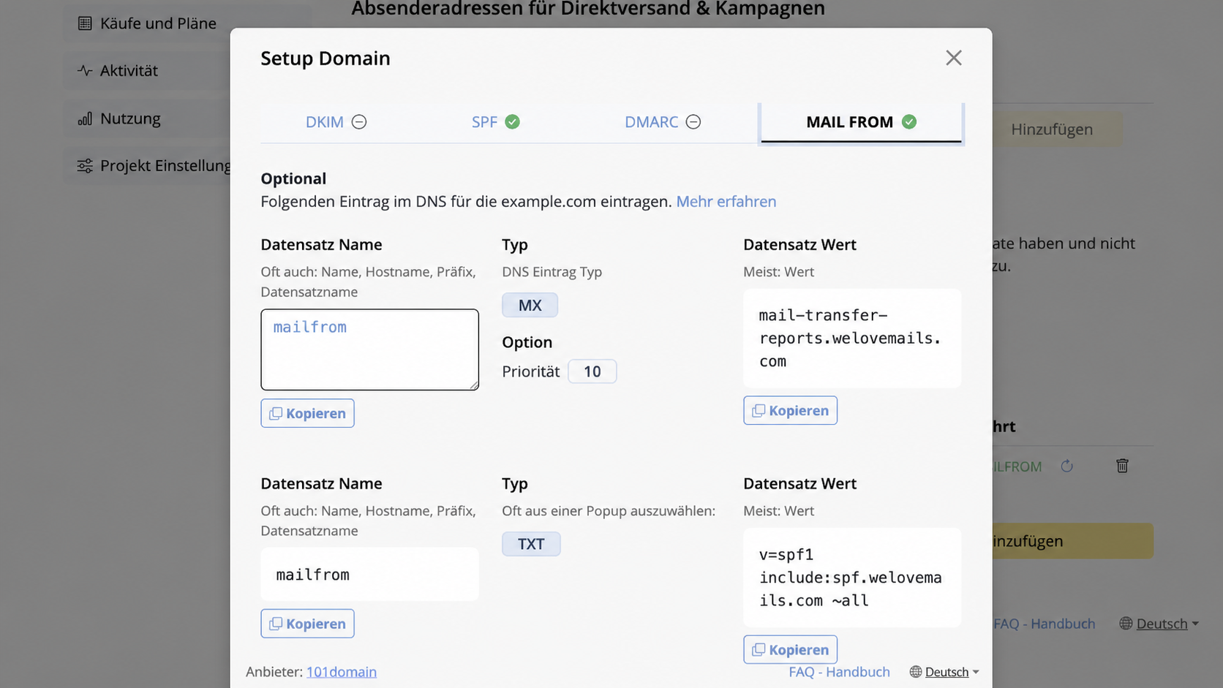Click the MX type badge
The height and width of the screenshot is (688, 1223).
point(530,305)
